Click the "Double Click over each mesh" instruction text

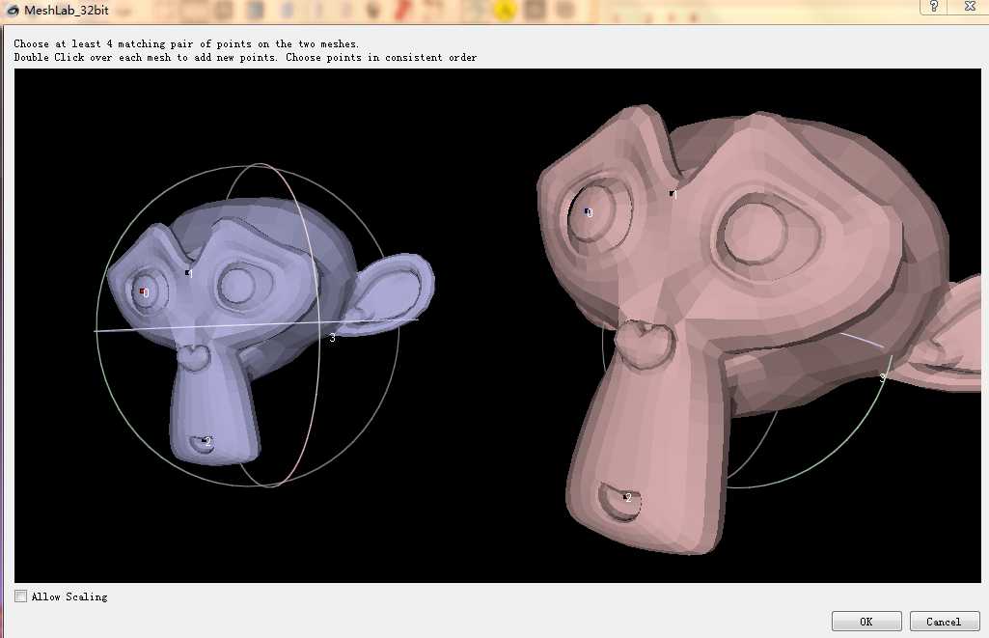click(245, 57)
